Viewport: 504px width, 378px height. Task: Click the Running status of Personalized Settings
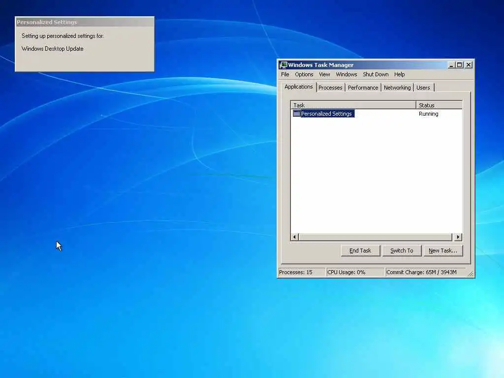click(x=429, y=114)
